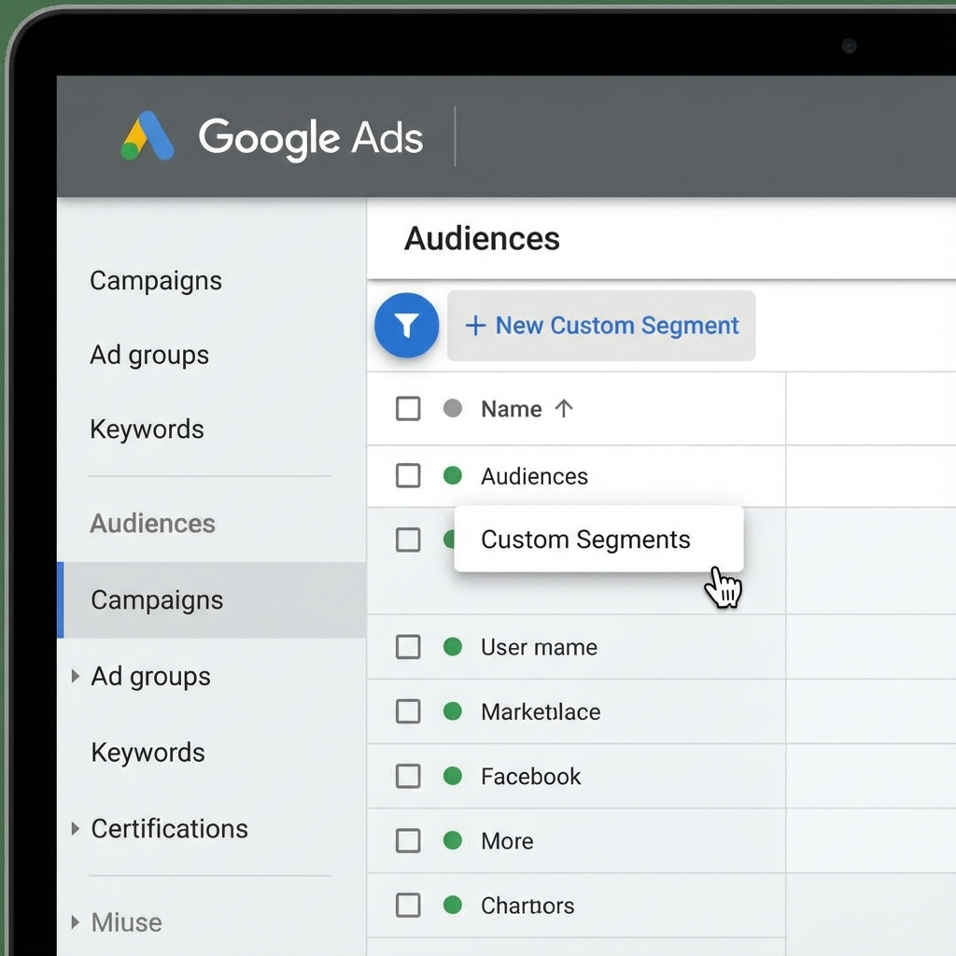Viewport: 956px width, 956px height.
Task: Check the checkbox on the Facebook row
Action: pos(408,776)
